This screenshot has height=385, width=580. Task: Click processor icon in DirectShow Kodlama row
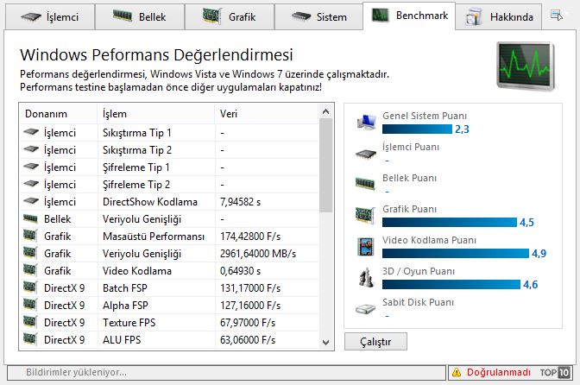(x=31, y=201)
